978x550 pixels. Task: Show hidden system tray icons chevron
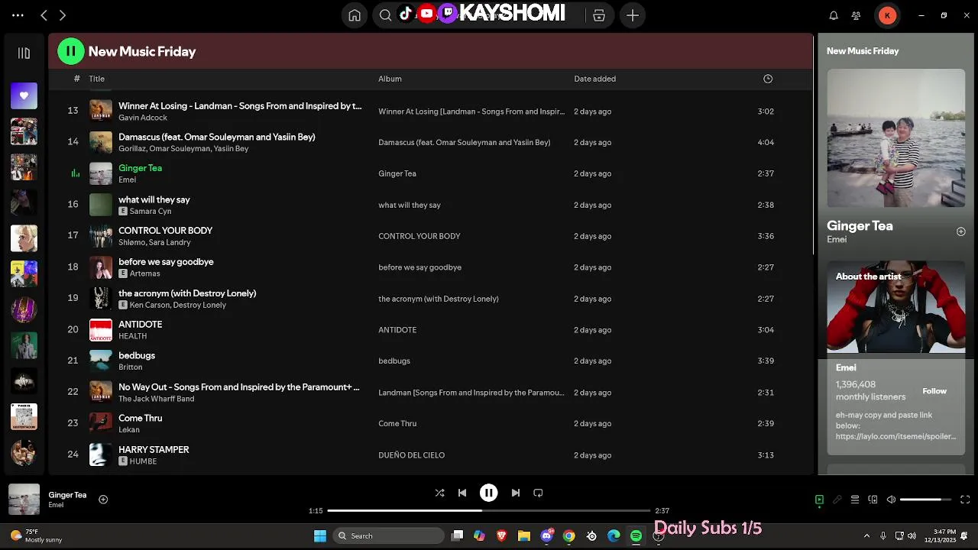(866, 536)
